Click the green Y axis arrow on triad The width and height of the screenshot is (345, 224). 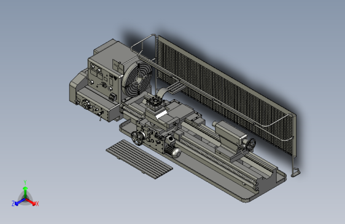[x=25, y=191]
